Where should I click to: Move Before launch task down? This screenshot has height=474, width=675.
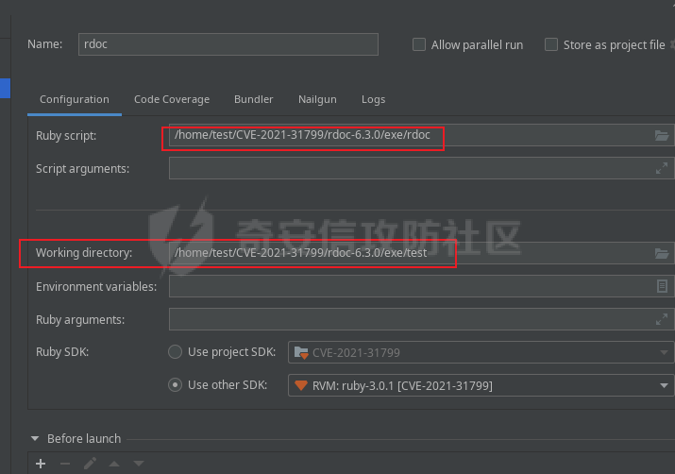coord(138,464)
